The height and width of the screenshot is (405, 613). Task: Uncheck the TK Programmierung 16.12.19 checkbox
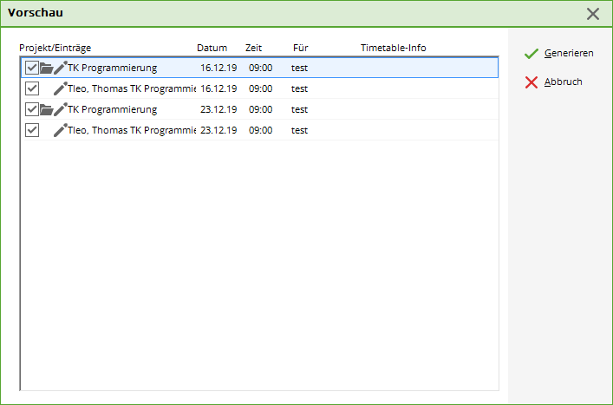click(x=32, y=68)
